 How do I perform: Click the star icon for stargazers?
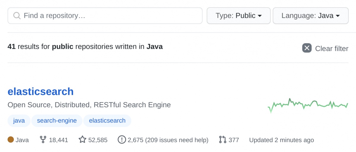coord(82,140)
